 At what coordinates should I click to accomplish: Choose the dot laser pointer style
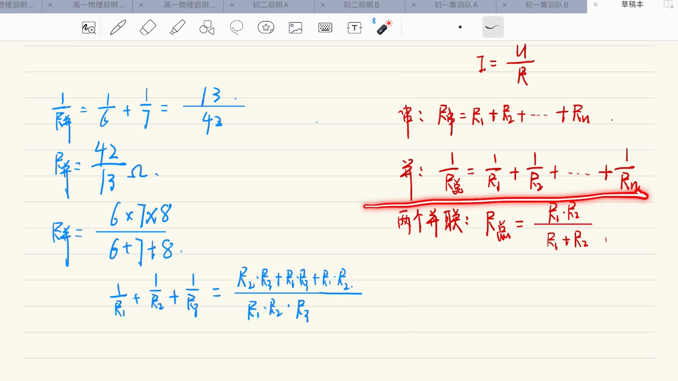click(x=460, y=27)
